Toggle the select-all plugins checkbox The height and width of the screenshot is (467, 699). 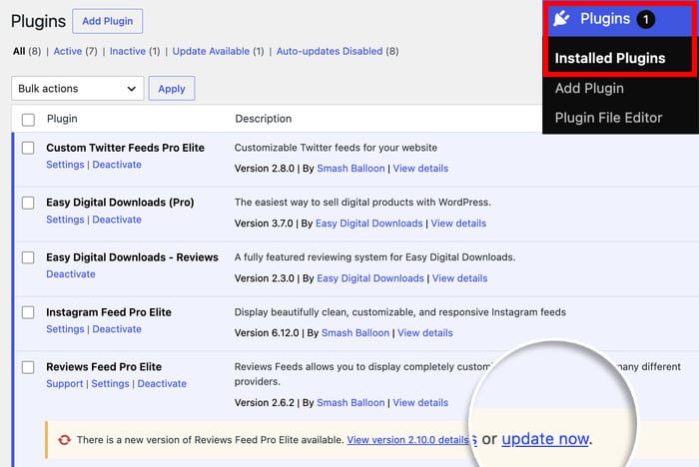[28, 120]
